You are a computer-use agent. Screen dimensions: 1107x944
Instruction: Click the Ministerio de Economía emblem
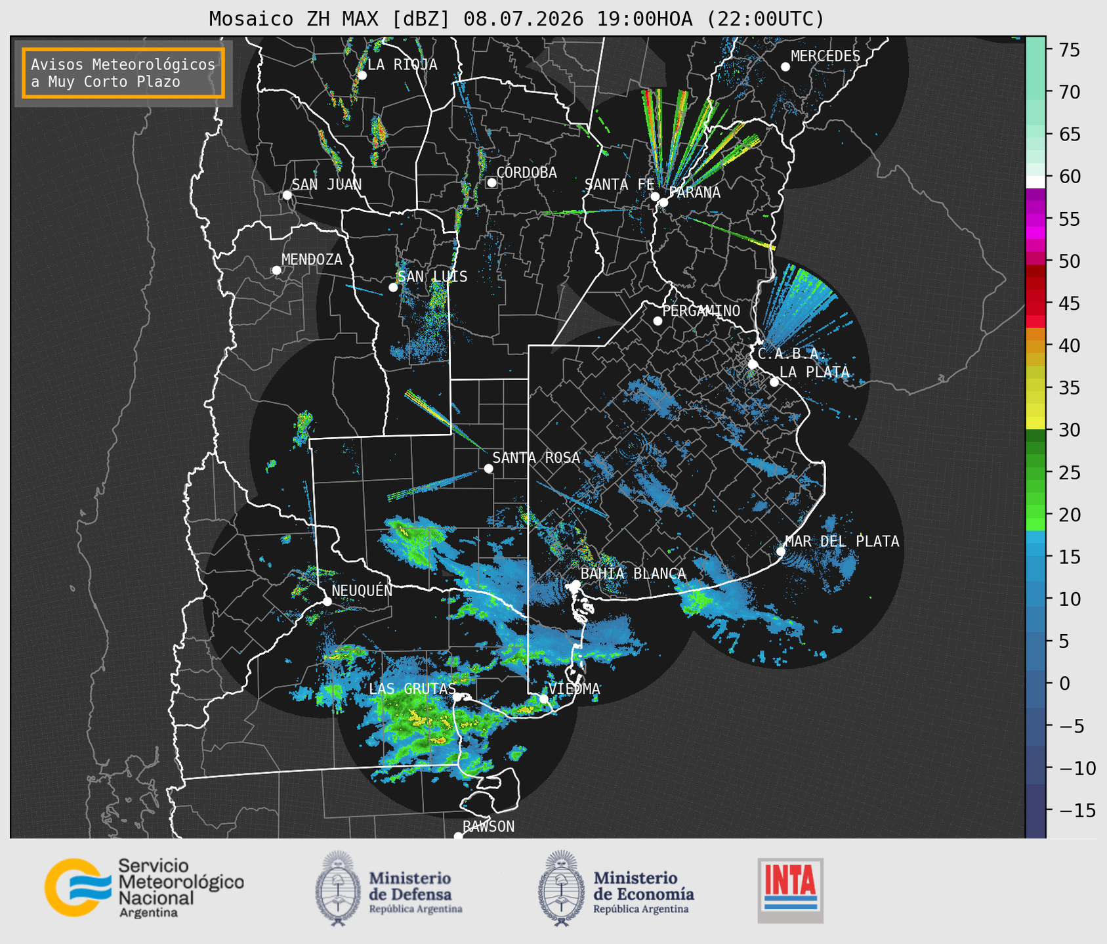561,888
